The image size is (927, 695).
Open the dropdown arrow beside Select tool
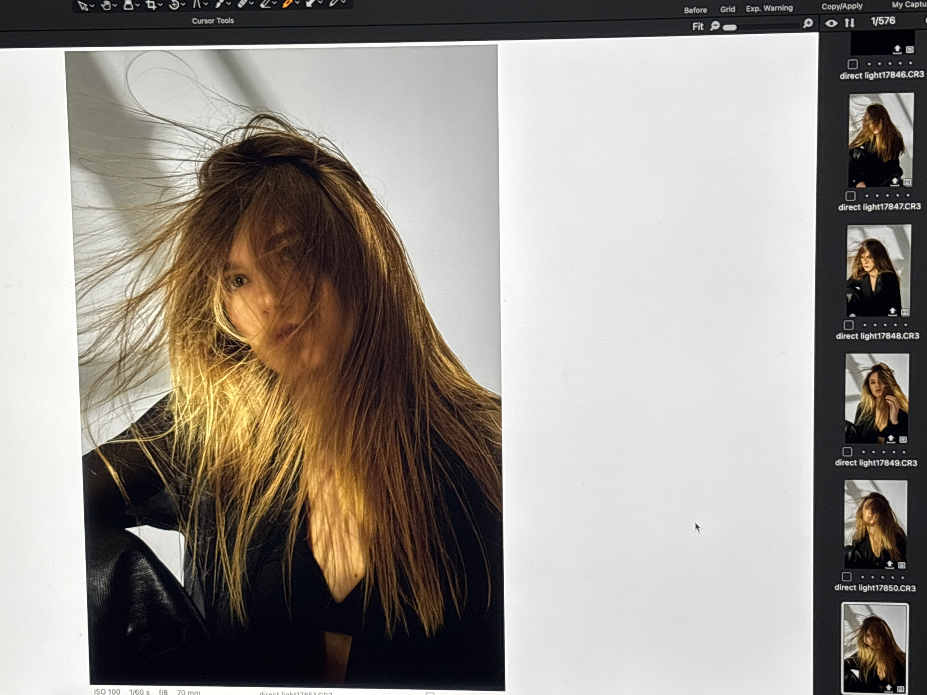[x=92, y=6]
